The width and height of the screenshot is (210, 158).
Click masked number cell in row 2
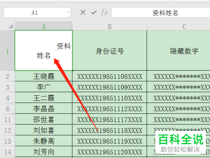tap(178, 76)
